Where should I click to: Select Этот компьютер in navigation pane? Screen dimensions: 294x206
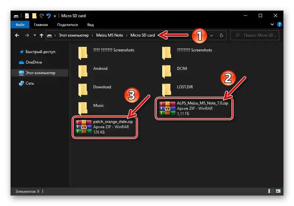[40, 73]
